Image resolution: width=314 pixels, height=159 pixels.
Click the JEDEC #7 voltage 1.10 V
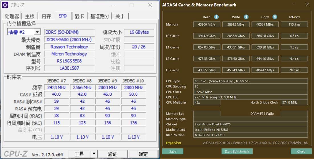56,137
